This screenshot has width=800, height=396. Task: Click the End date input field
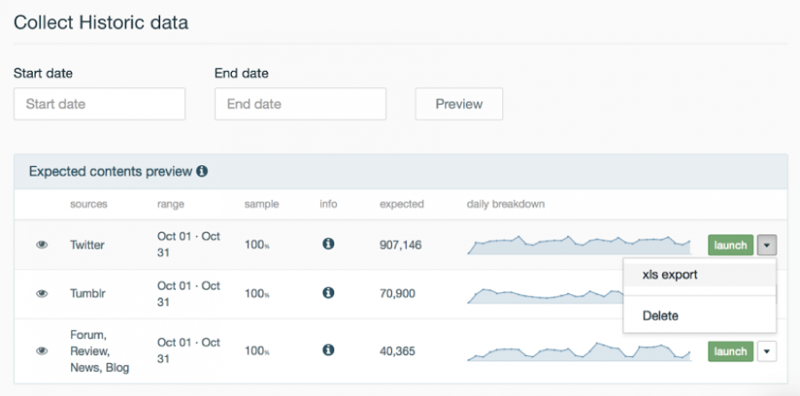coord(300,104)
